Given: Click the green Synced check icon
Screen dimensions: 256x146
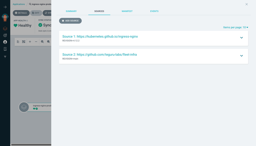Looking at the screenshot, I should click(40, 25).
